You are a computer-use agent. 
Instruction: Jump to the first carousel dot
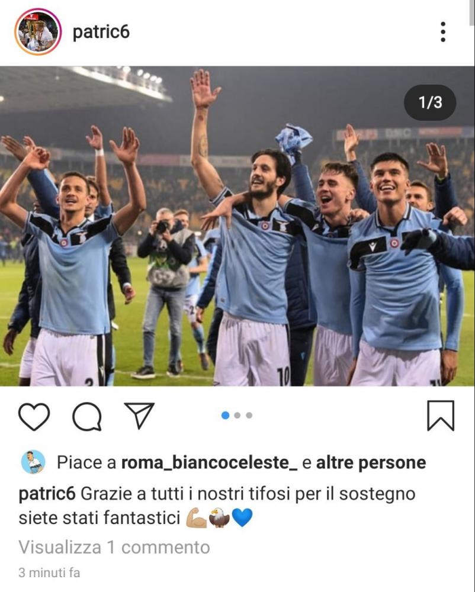pyautogui.click(x=226, y=416)
